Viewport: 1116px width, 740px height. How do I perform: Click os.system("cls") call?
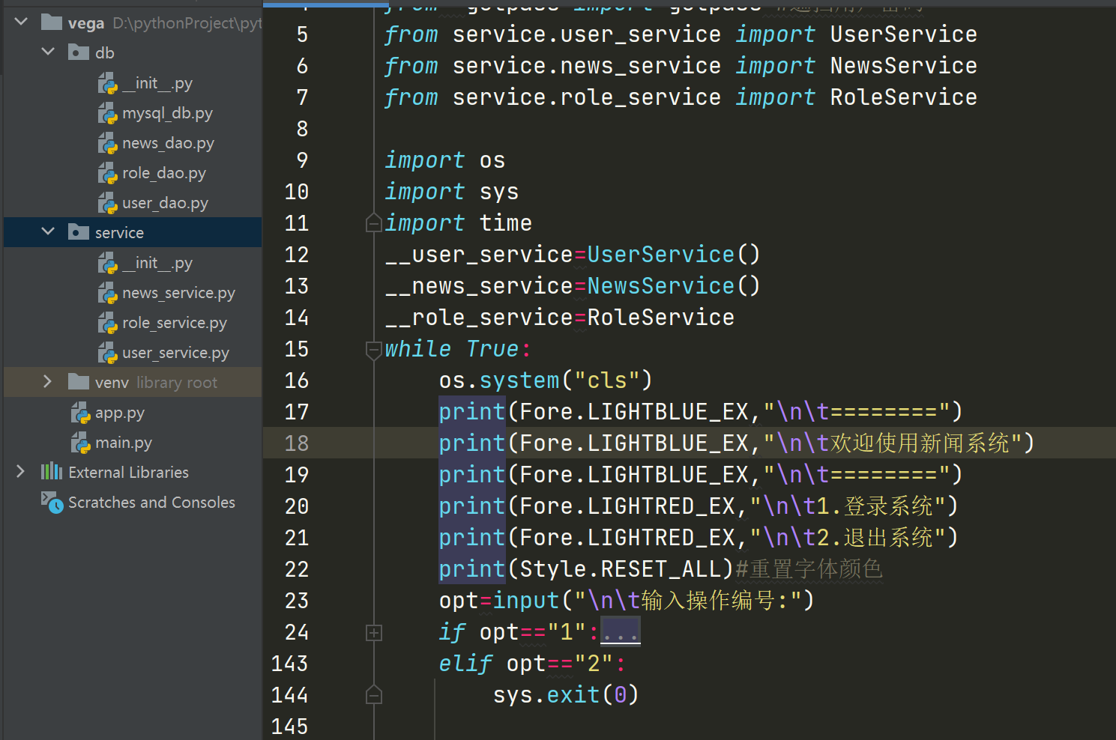click(546, 380)
